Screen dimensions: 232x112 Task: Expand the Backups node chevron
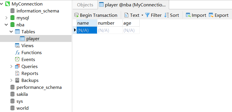point(11,80)
